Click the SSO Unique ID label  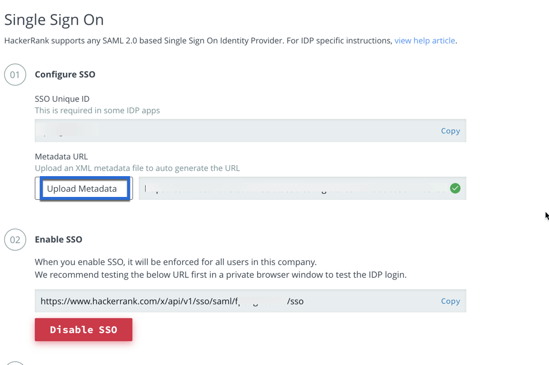62,99
